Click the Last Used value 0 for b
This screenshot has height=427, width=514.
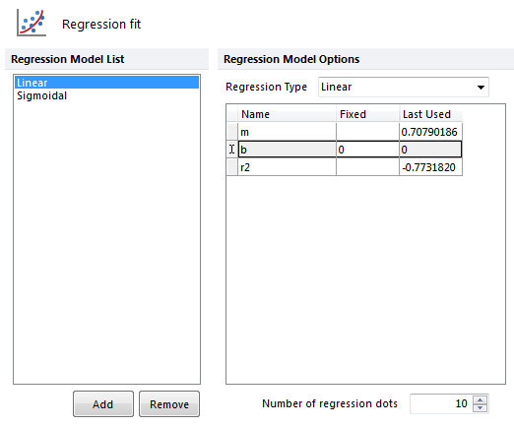pos(430,150)
